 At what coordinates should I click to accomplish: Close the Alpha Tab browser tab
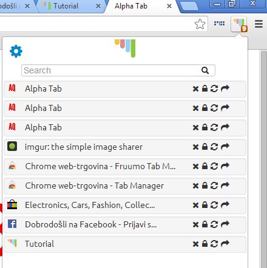[x=169, y=6]
